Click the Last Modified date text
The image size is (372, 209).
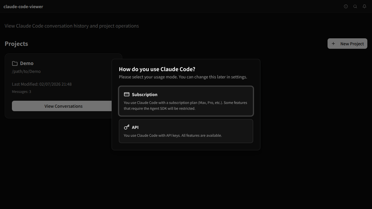click(42, 84)
